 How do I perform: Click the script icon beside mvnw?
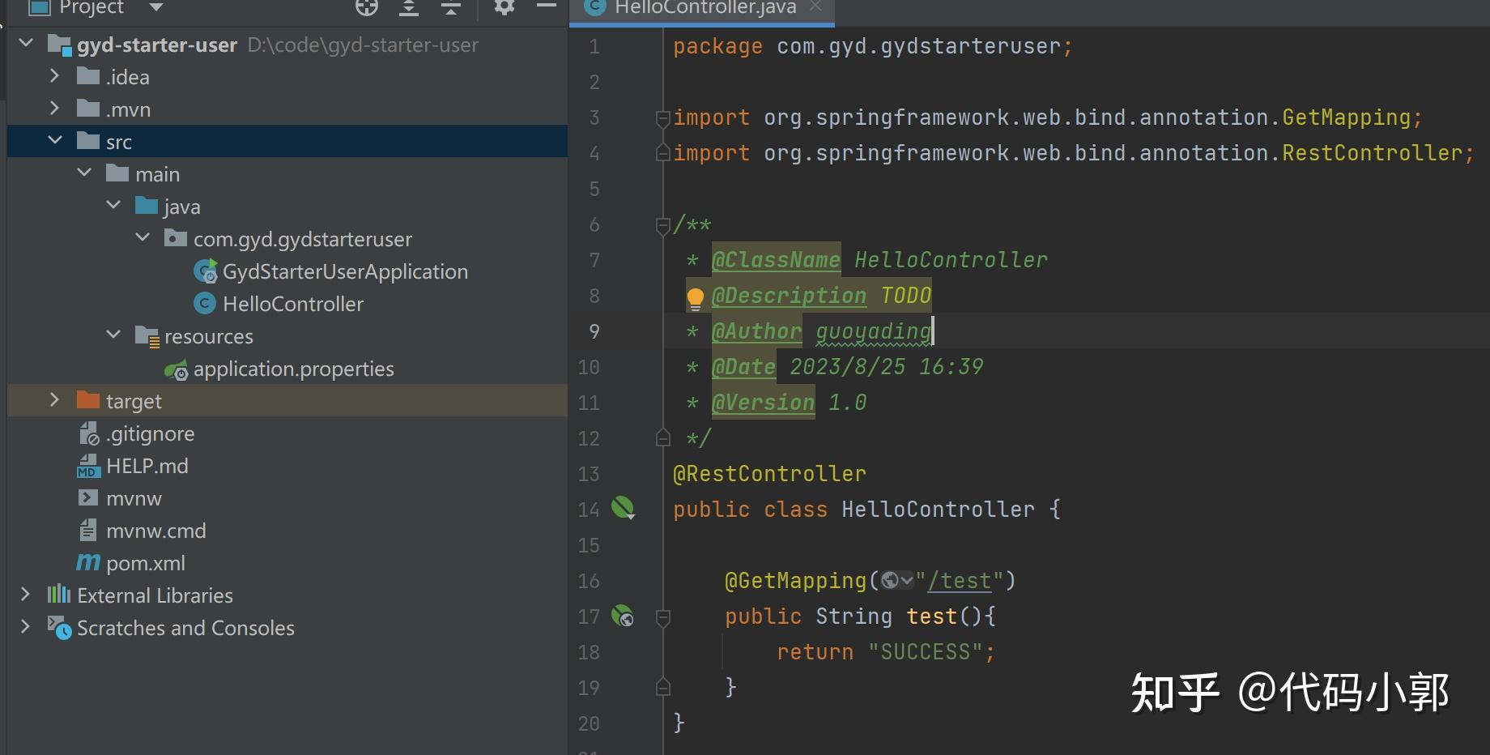[x=87, y=497]
